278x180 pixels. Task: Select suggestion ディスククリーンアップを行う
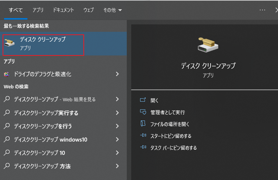(63, 126)
